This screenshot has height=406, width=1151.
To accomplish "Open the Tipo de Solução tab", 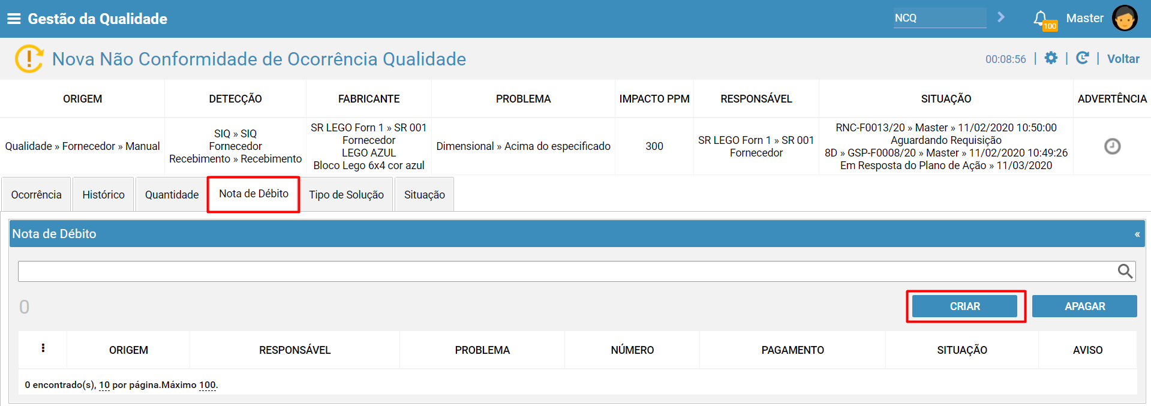I will 347,194.
